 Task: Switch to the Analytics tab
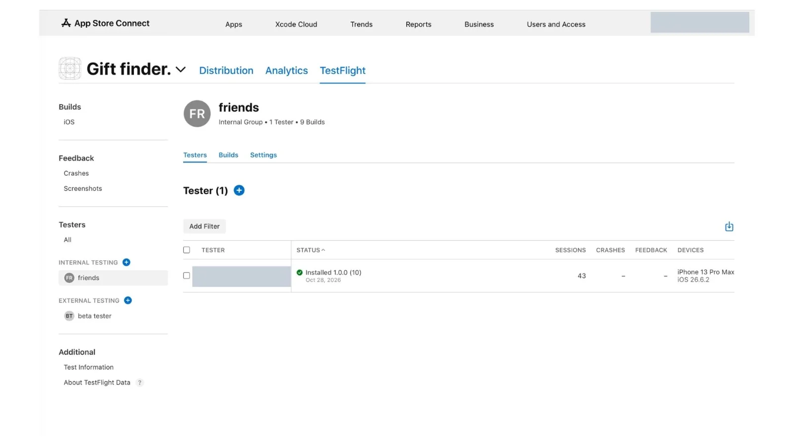coord(286,70)
